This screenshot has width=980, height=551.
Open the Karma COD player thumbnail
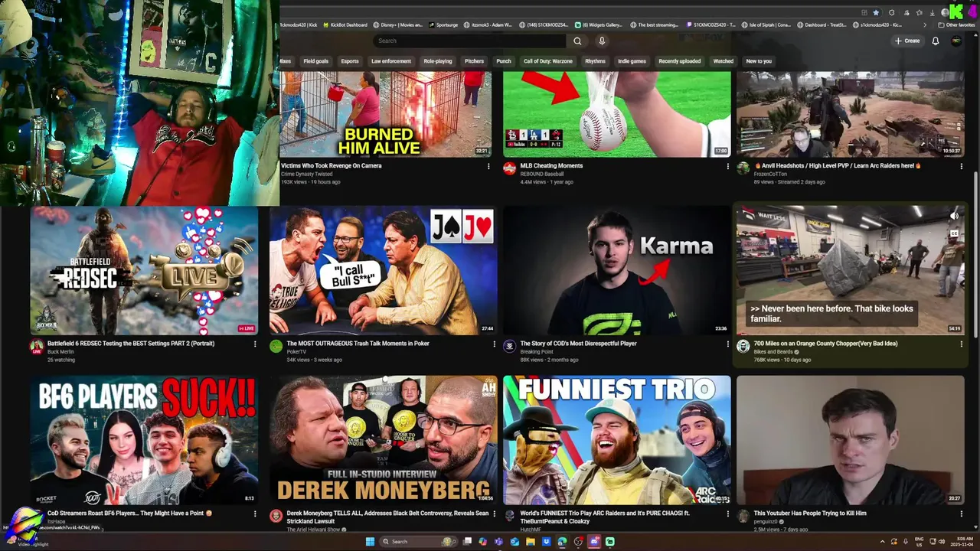click(x=616, y=270)
